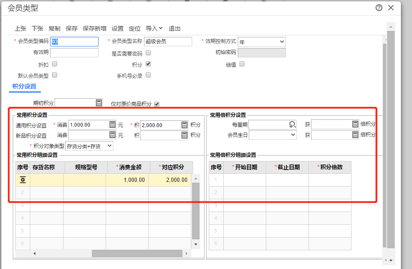The height and width of the screenshot is (269, 412).
Task: Click the 期初积分 input field
Action: pos(75,103)
